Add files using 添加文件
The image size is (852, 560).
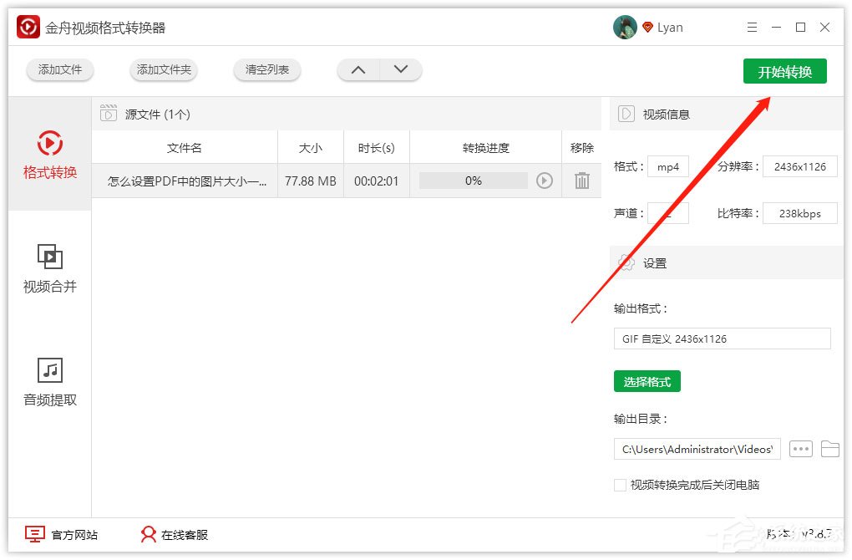pos(59,70)
